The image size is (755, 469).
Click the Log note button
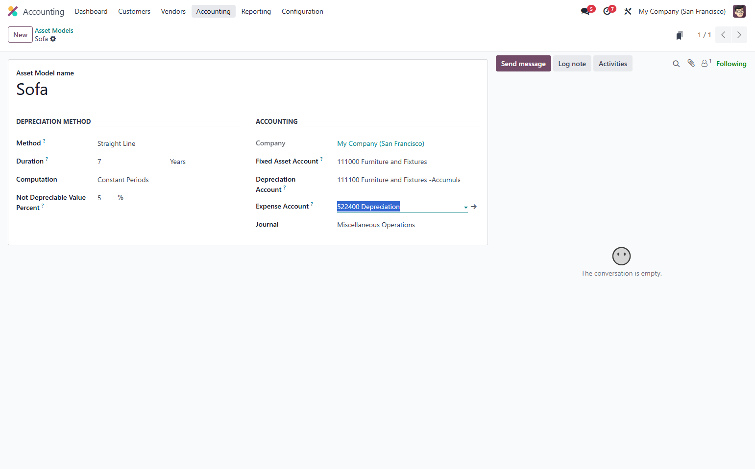pyautogui.click(x=572, y=64)
